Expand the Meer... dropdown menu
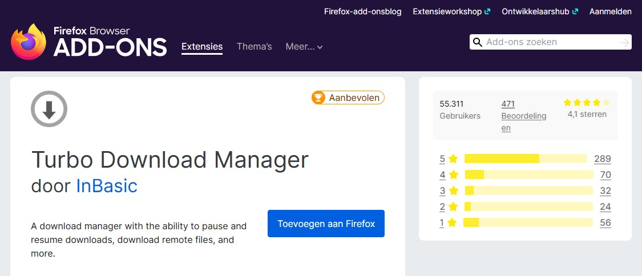642x276 pixels. click(304, 47)
